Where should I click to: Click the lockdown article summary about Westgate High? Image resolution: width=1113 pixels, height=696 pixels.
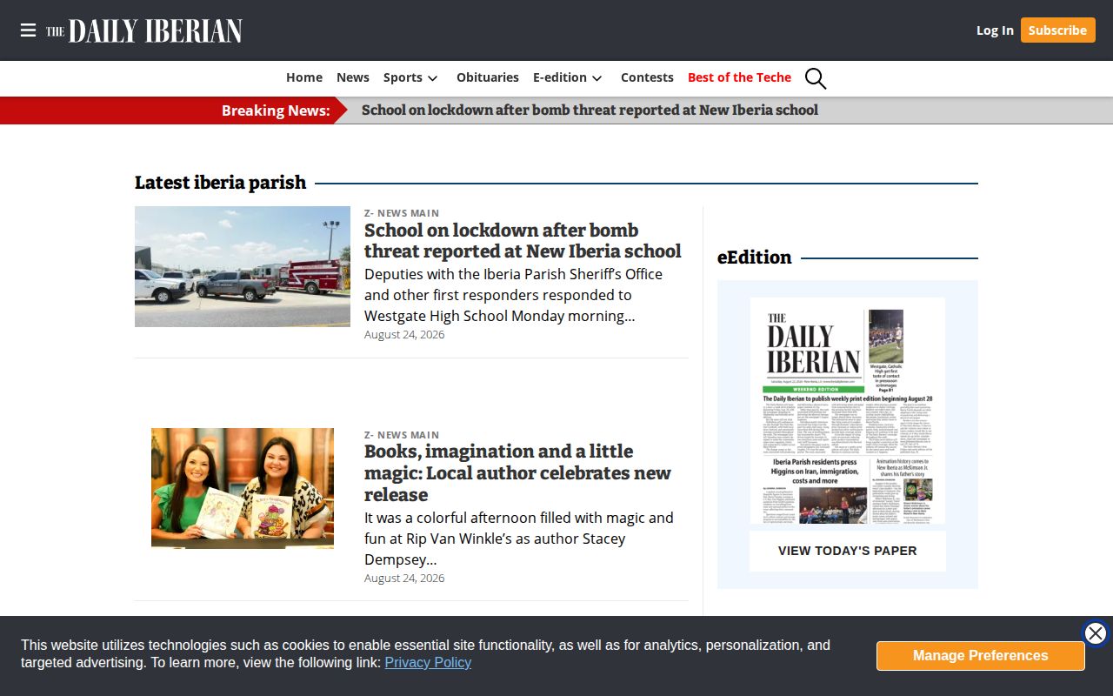click(513, 295)
